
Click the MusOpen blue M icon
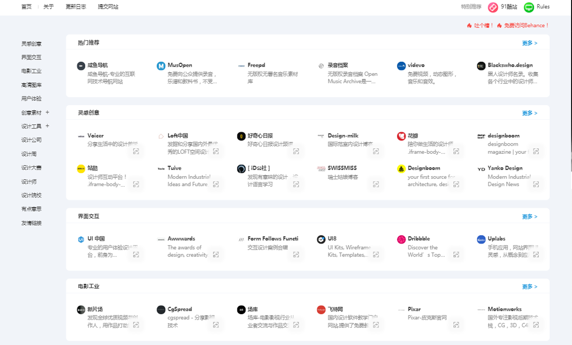tap(161, 66)
